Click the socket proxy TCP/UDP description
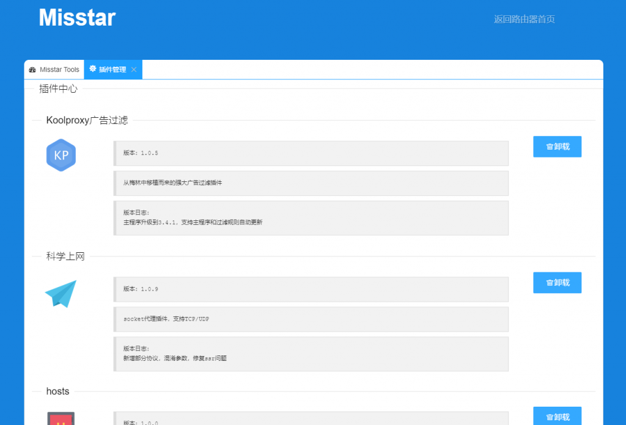The width and height of the screenshot is (626, 425). tap(311, 319)
